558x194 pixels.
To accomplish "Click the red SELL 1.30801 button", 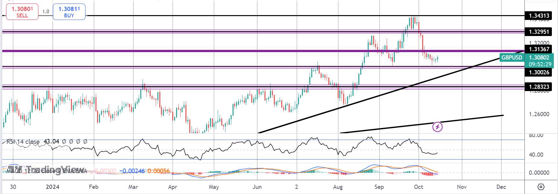I will [x=22, y=12].
